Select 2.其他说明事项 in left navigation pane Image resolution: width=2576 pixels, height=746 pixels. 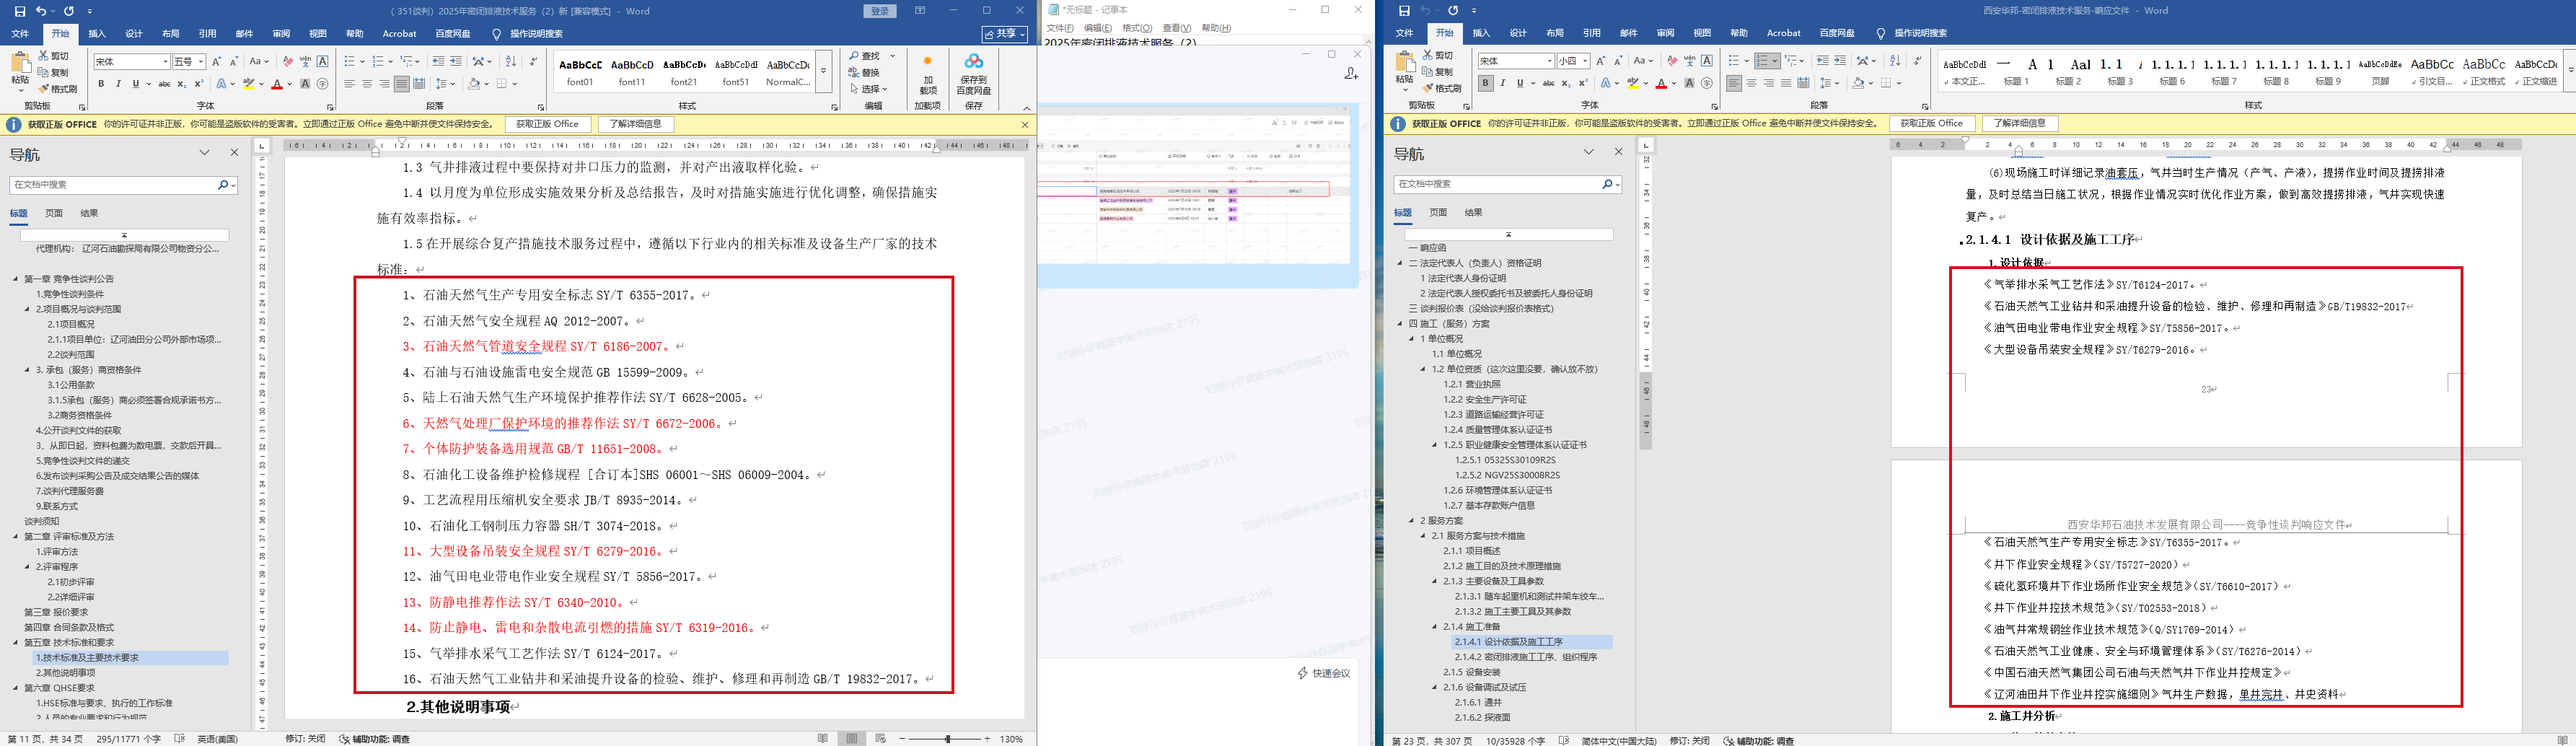click(66, 673)
